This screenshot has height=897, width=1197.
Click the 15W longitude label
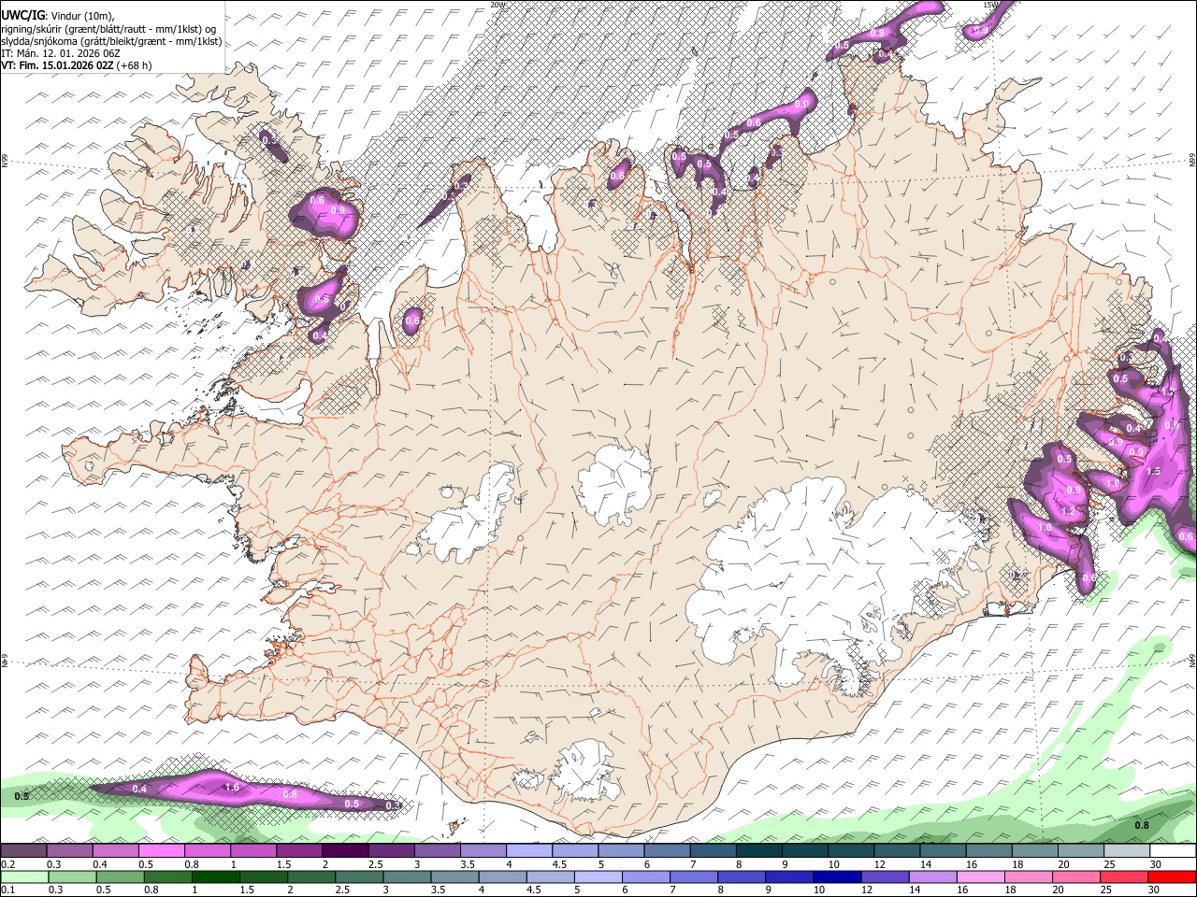pyautogui.click(x=991, y=5)
